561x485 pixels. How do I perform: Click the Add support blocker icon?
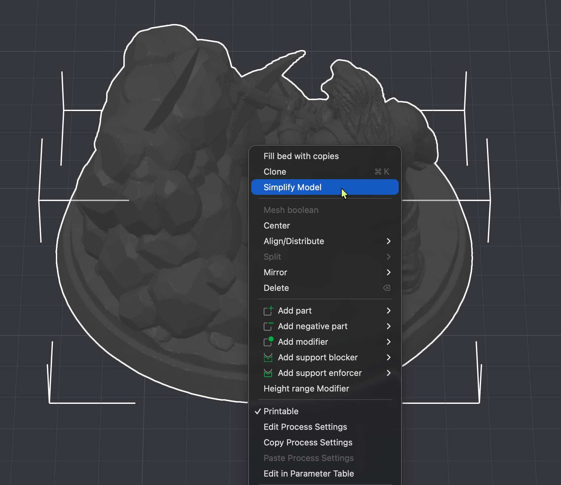(268, 357)
